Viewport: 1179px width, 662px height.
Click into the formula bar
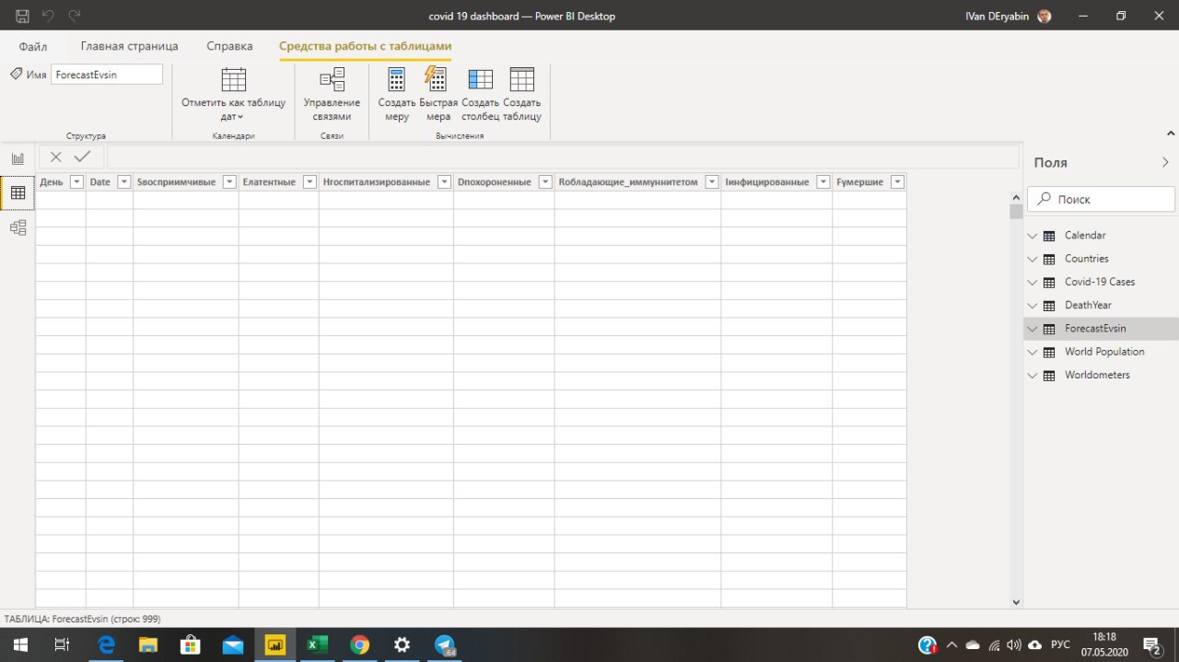point(563,157)
